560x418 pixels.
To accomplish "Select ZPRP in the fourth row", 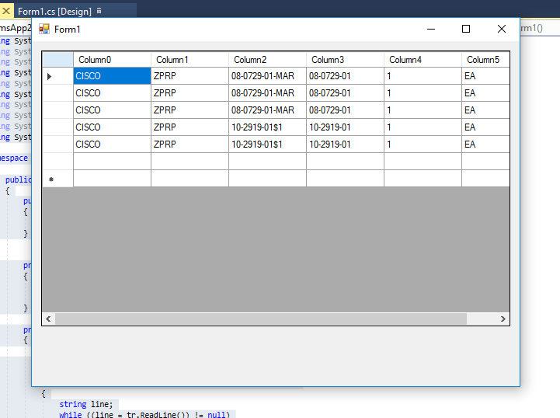I will point(190,127).
